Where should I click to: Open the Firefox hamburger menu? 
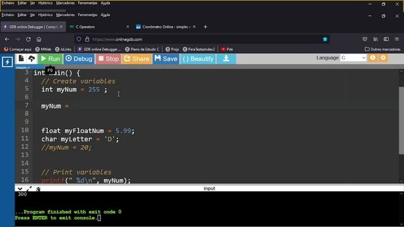[397, 39]
